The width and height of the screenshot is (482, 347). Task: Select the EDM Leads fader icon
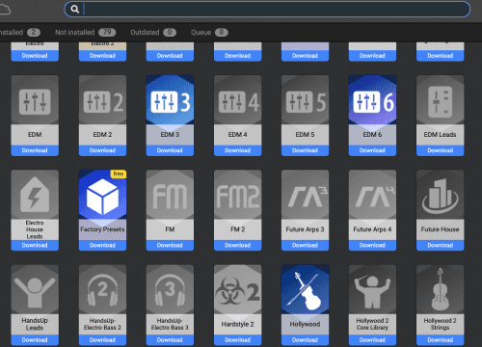[441, 102]
